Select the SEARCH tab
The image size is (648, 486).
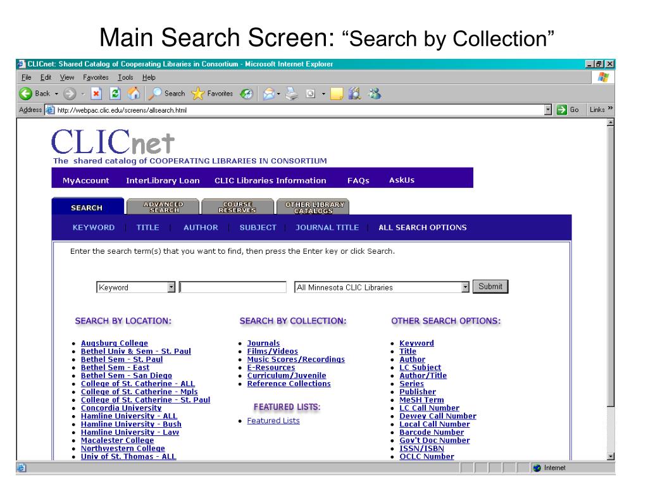87,207
